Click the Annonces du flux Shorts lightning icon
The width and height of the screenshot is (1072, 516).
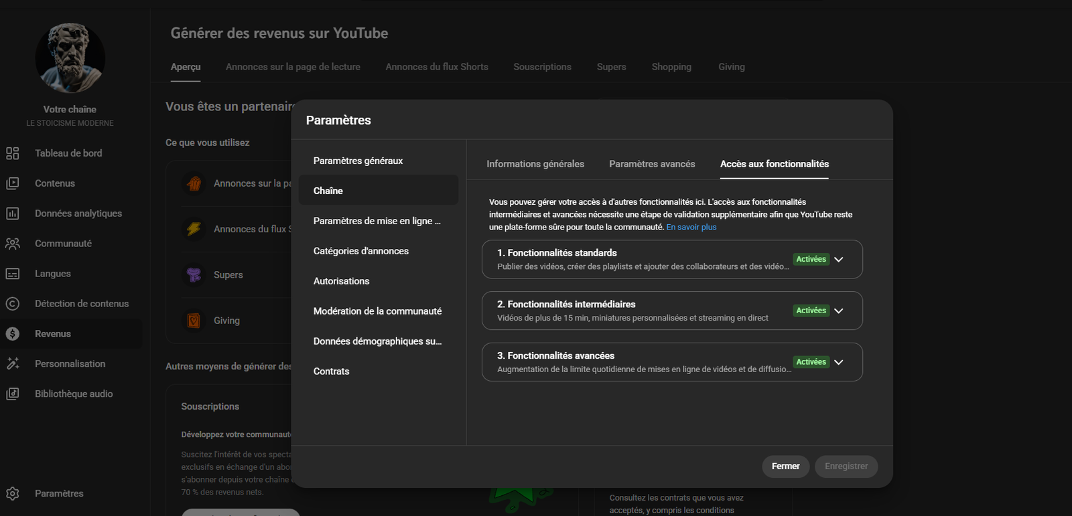(x=194, y=229)
